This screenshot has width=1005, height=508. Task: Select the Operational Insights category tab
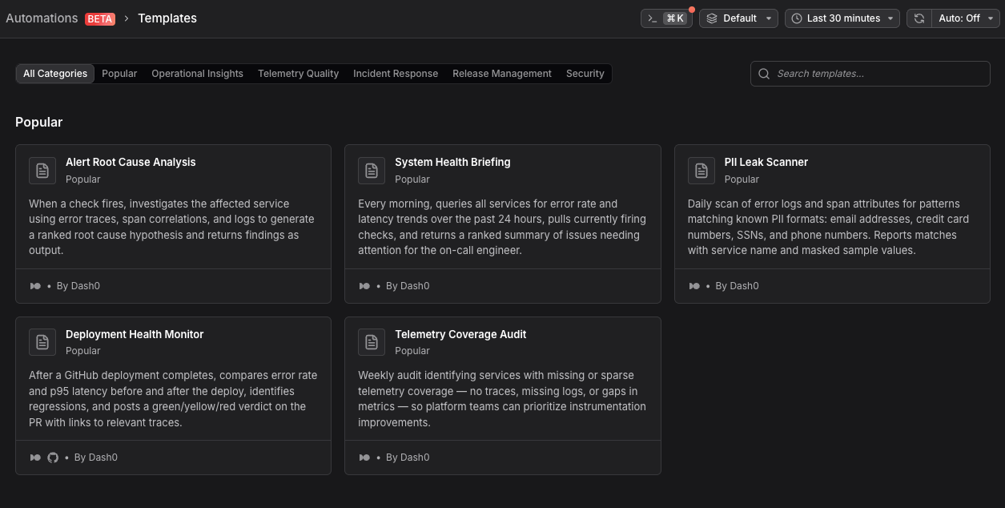point(197,74)
